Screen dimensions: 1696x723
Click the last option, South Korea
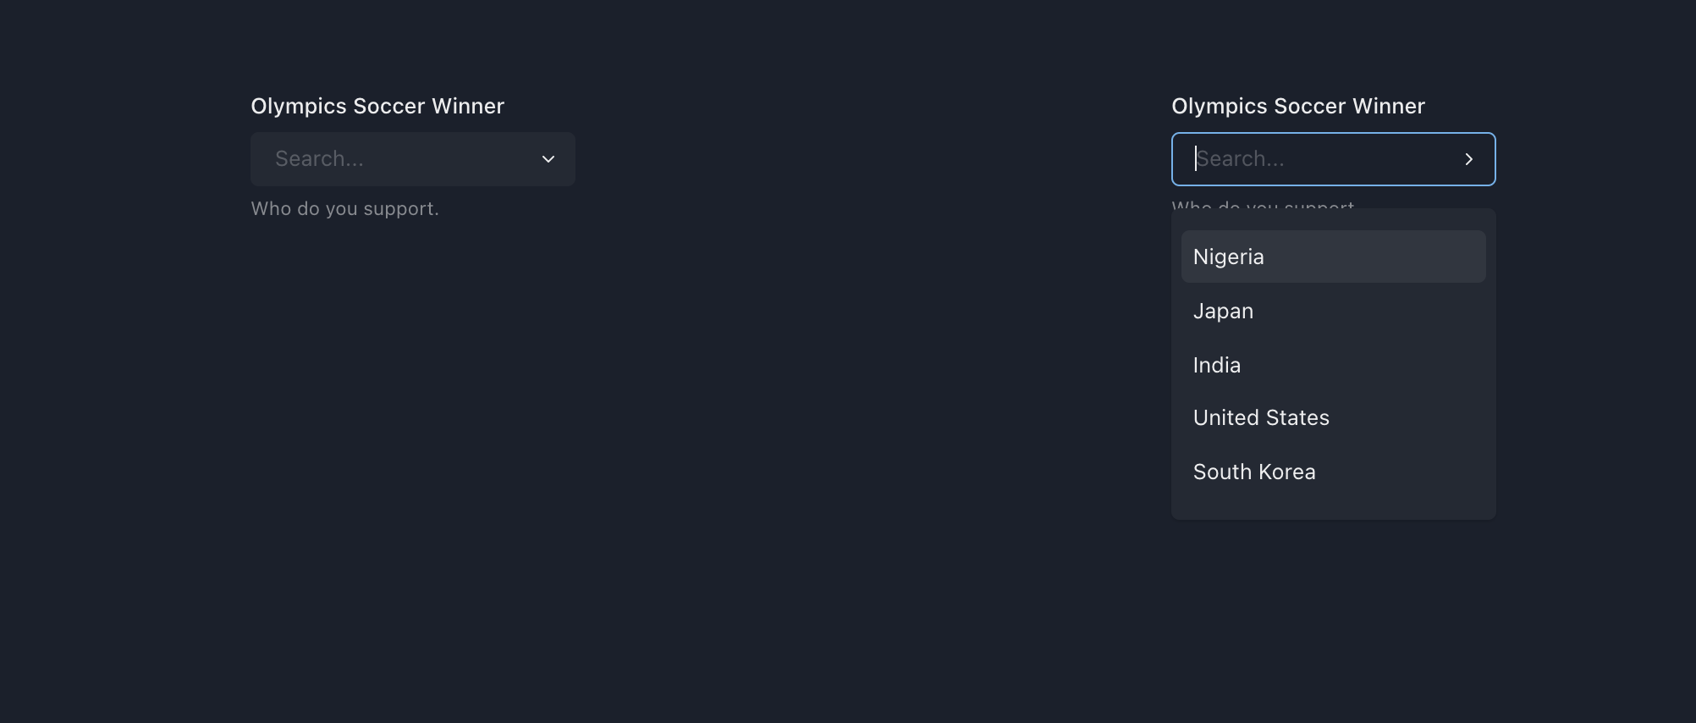[x=1253, y=472]
